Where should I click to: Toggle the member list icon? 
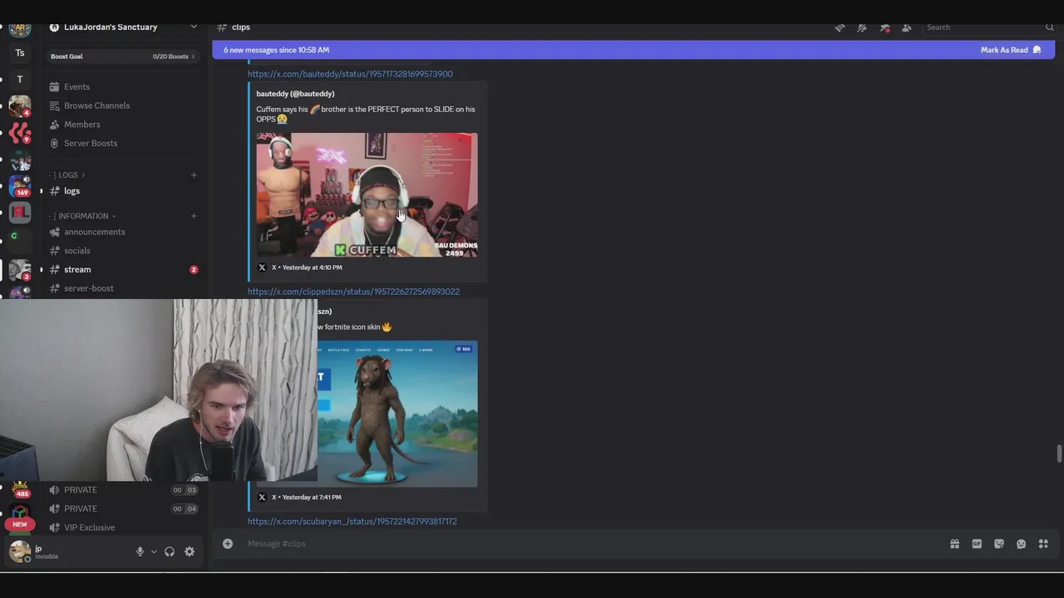(906, 27)
